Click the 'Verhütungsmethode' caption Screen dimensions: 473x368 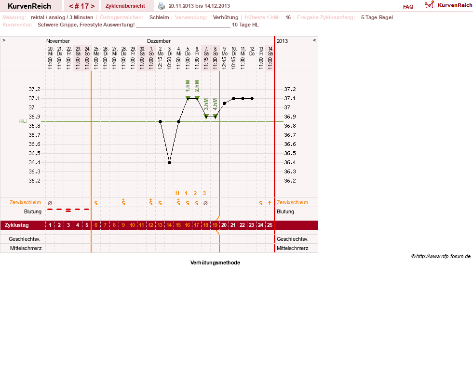point(215,263)
